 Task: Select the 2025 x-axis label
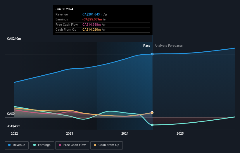pyautogui.click(x=180, y=134)
